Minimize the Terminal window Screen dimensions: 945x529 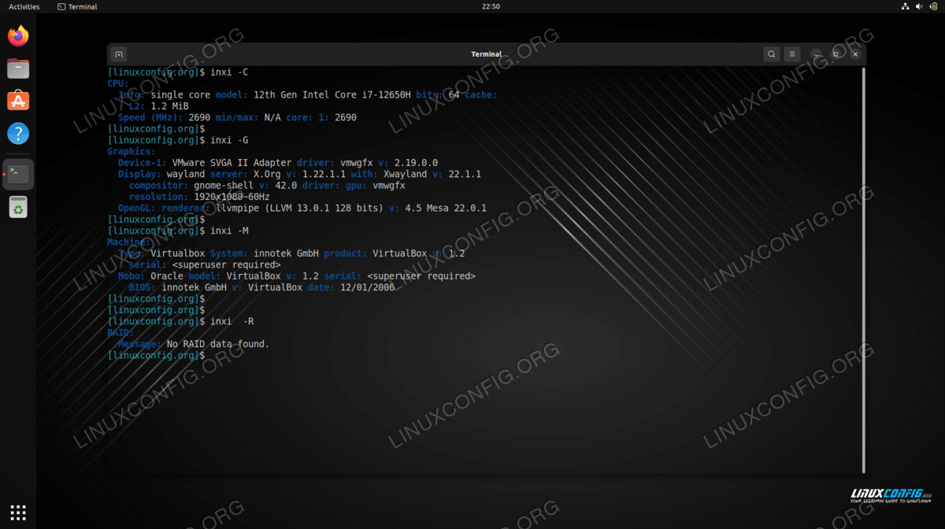click(x=817, y=54)
